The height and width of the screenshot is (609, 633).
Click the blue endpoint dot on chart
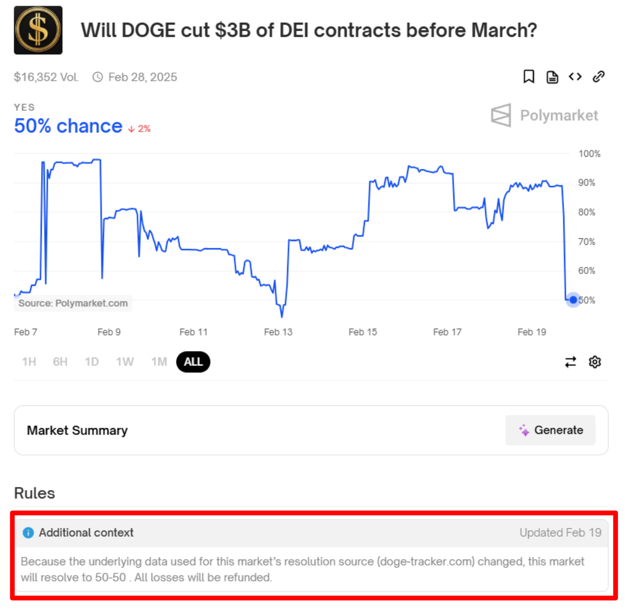573,300
